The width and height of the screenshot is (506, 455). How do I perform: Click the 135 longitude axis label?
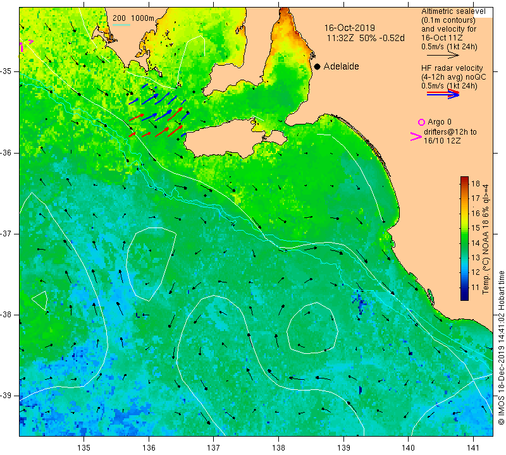[x=84, y=447]
